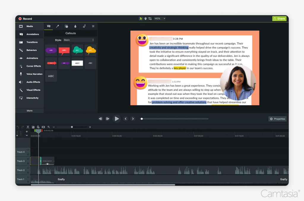This screenshot has height=201, width=304.
Task: Copy the selected timeline media
Action: 33,127
